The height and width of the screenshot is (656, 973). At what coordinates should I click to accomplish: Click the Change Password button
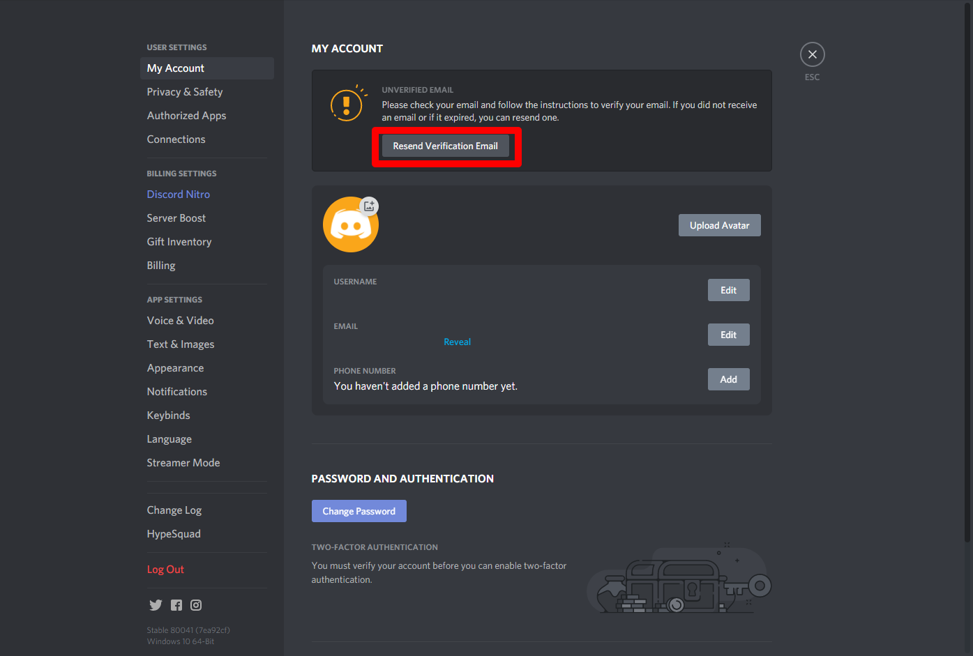tap(359, 511)
